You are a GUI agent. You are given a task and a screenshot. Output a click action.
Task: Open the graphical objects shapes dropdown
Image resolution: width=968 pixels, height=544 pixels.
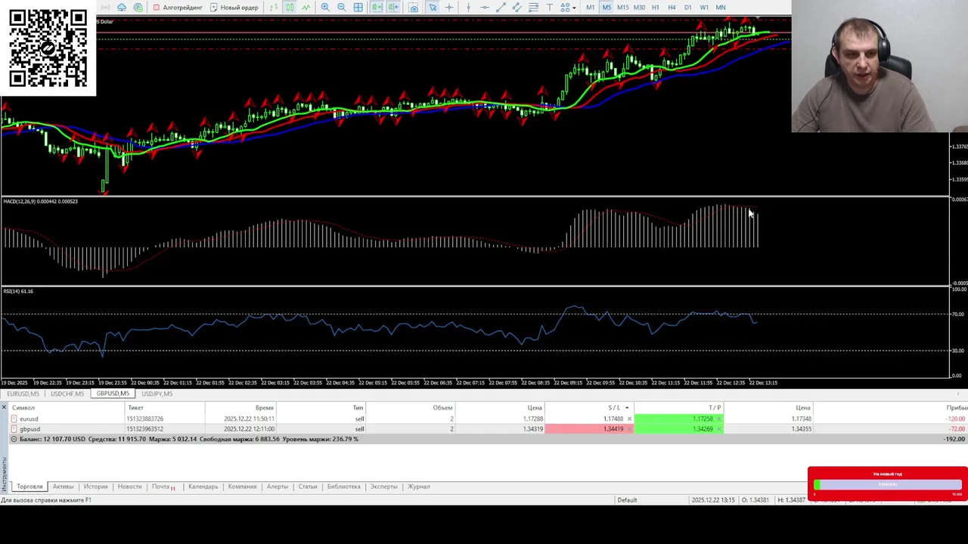[x=568, y=7]
